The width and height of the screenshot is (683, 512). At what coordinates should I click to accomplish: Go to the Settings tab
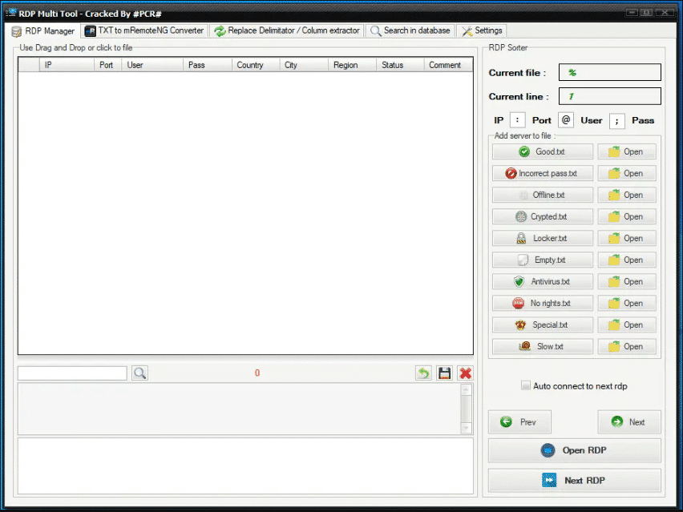(x=482, y=30)
